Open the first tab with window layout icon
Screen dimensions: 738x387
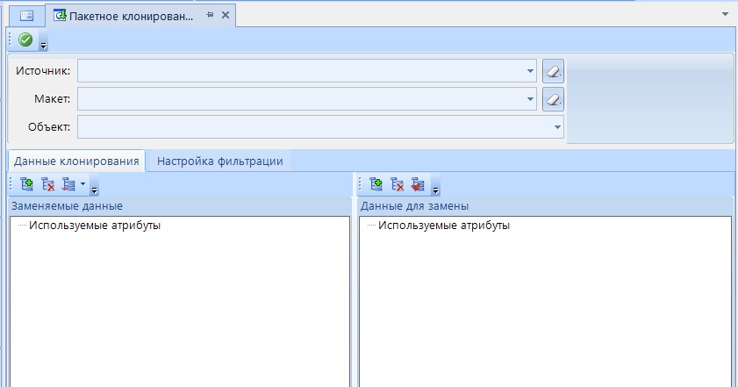26,15
